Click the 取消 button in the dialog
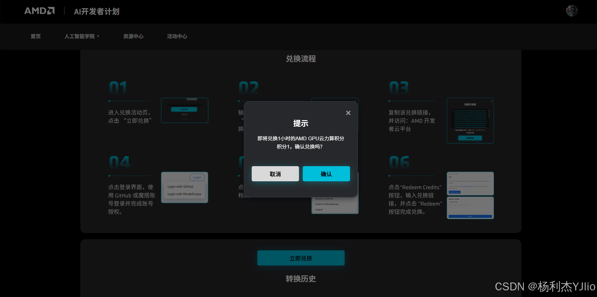The width and height of the screenshot is (597, 297). click(275, 174)
